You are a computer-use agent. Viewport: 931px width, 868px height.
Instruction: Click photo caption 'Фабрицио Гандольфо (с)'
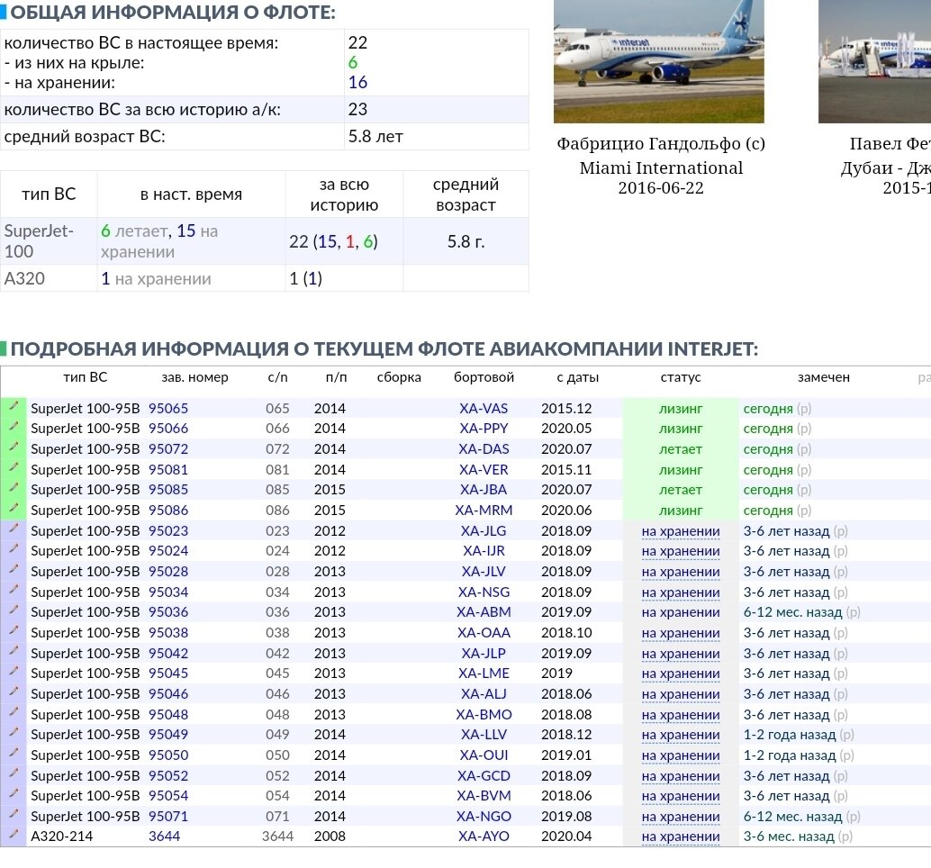(660, 144)
